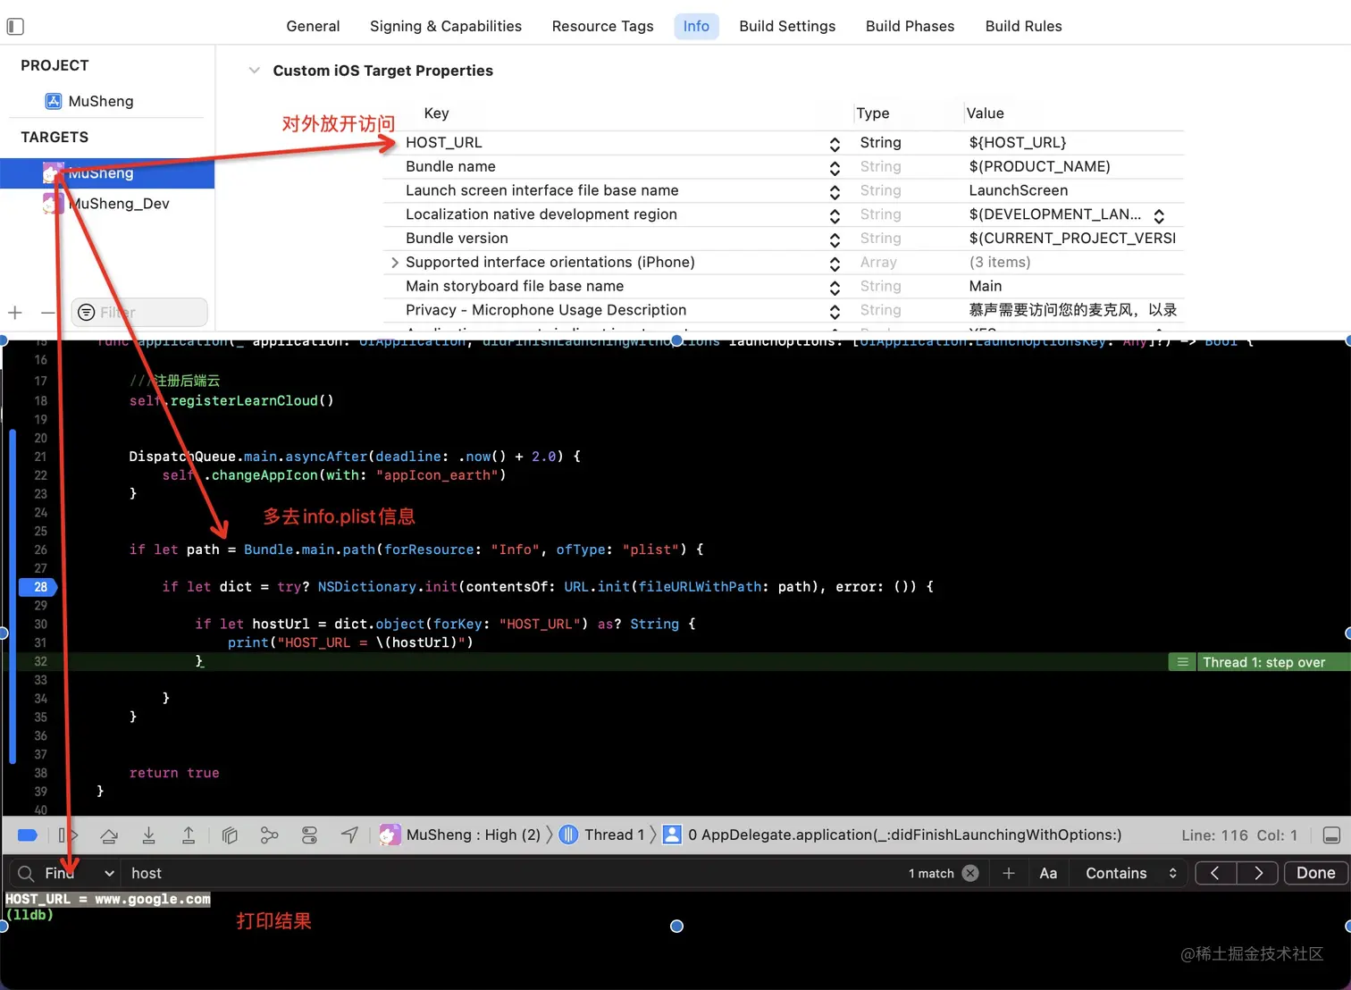This screenshot has width=1351, height=990.
Task: Click the Step Into debug icon
Action: (149, 835)
